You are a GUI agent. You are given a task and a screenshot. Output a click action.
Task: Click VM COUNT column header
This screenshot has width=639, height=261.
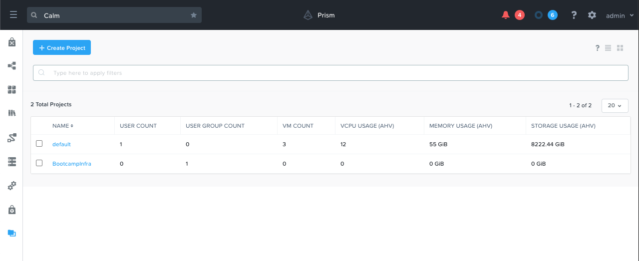[x=298, y=126]
